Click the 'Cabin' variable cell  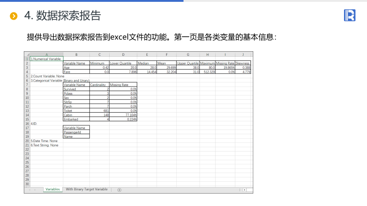pyautogui.click(x=76, y=115)
